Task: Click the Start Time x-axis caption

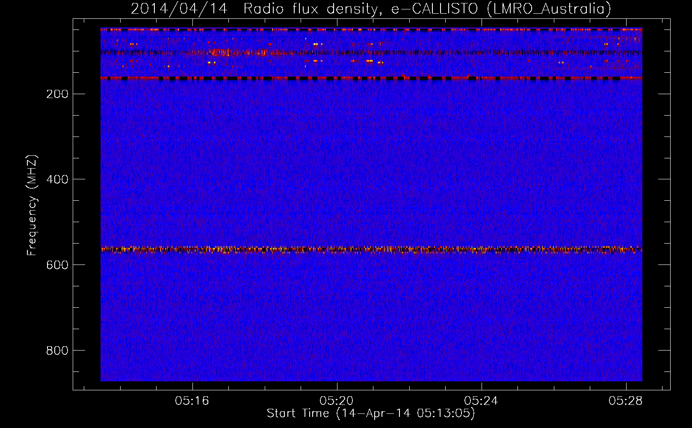Action: pos(371,413)
